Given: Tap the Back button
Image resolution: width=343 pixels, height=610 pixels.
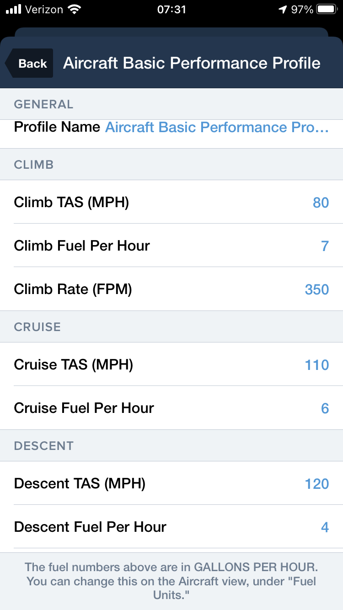Looking at the screenshot, I should pos(30,64).
